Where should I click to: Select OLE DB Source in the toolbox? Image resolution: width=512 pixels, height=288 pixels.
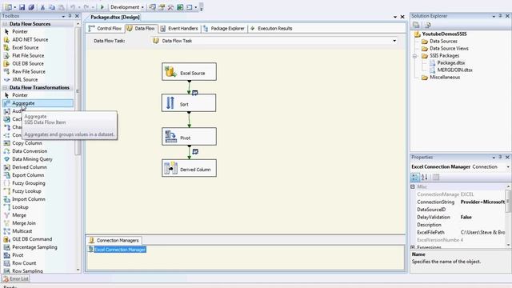click(x=28, y=64)
